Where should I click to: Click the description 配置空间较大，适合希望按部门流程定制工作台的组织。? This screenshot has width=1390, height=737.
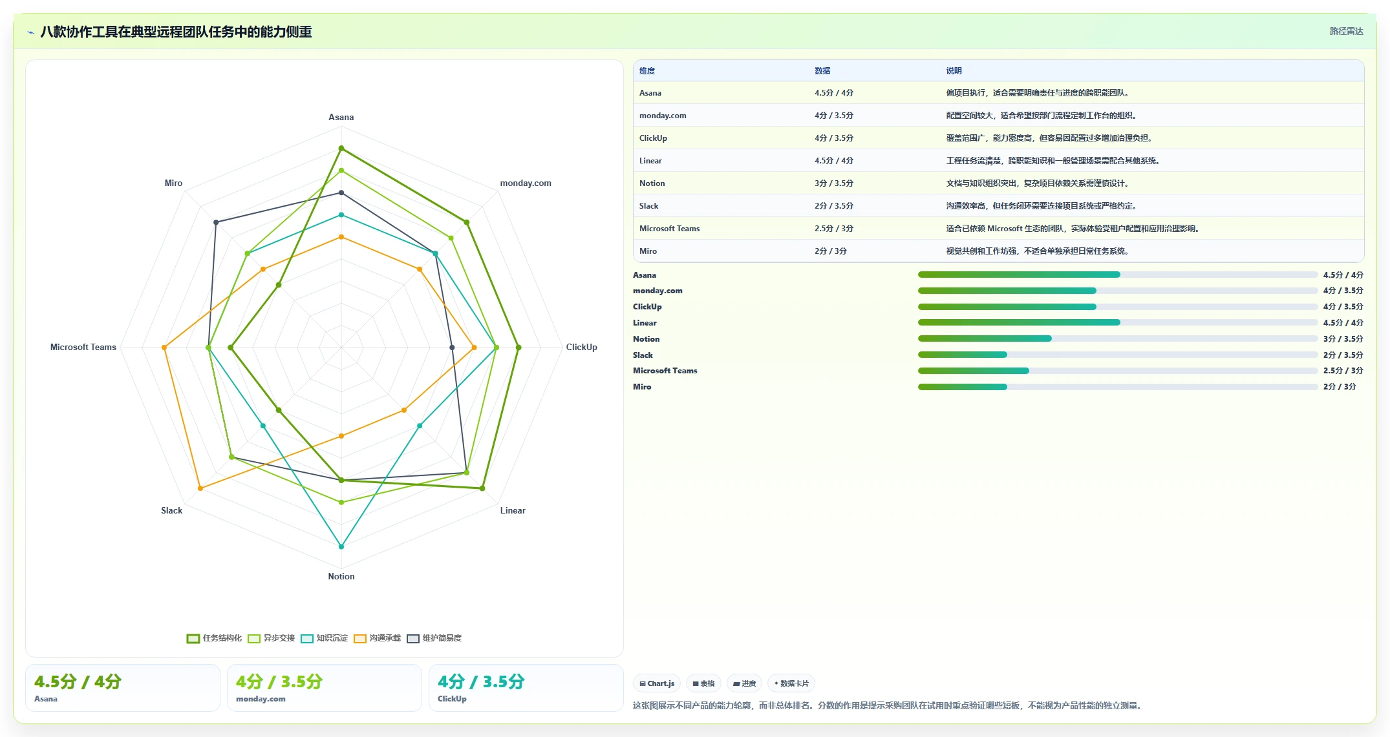(x=1042, y=116)
